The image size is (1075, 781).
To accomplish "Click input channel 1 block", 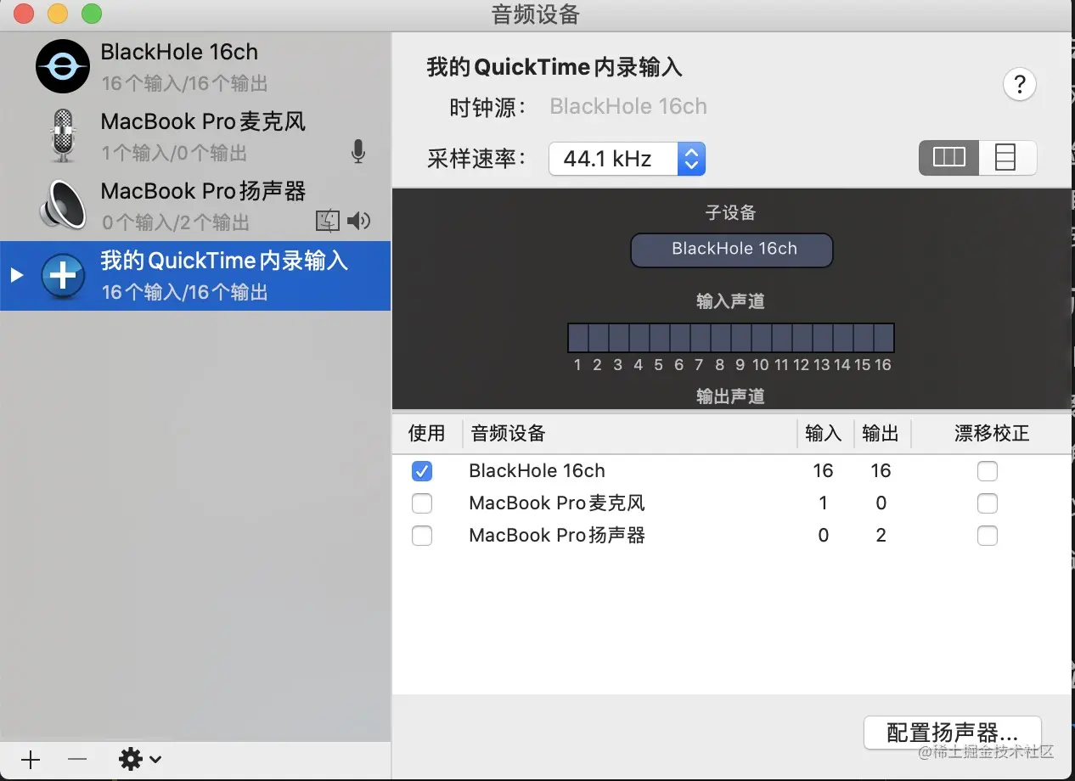I will 578,338.
